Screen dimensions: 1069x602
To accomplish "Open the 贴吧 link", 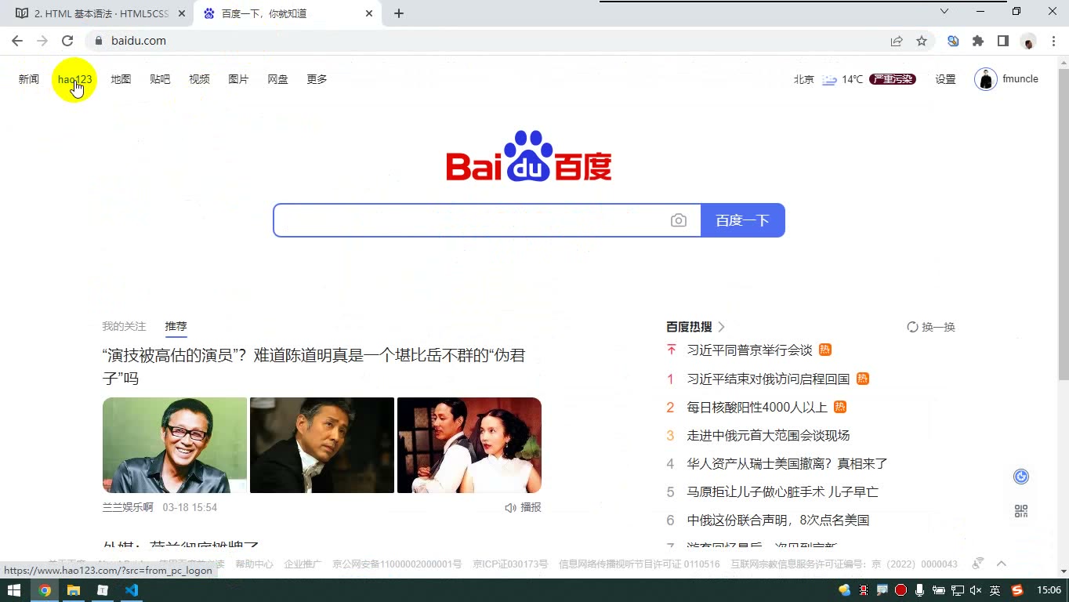I will 160,79.
